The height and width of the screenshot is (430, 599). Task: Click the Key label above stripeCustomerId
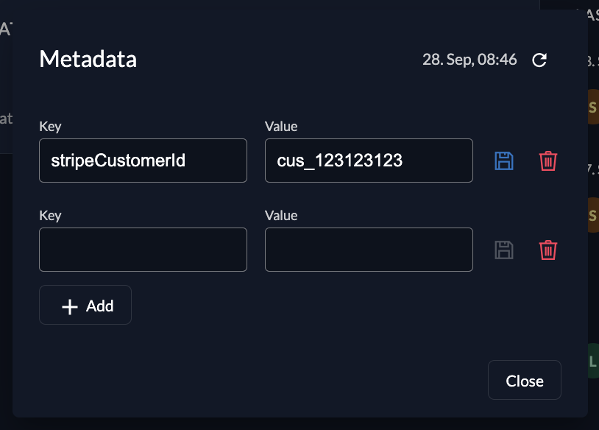pyautogui.click(x=50, y=127)
